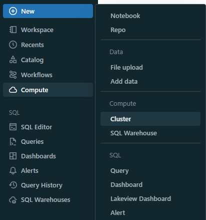
Task: Create a new Cluster
Action: [150, 119]
